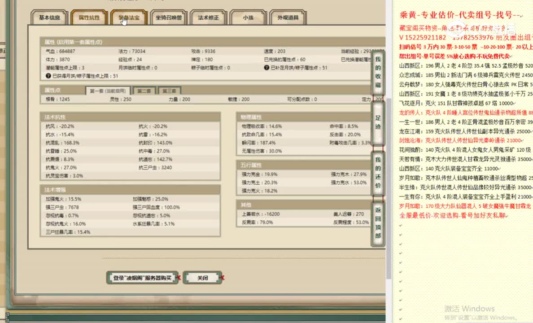
Task: Switch to the 属性抗性 tab
Action: pyautogui.click(x=89, y=17)
